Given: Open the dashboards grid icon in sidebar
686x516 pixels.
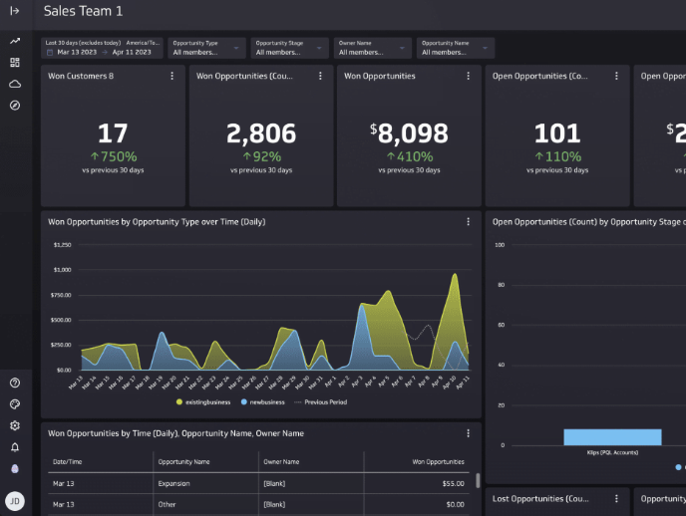Looking at the screenshot, I should coord(15,62).
